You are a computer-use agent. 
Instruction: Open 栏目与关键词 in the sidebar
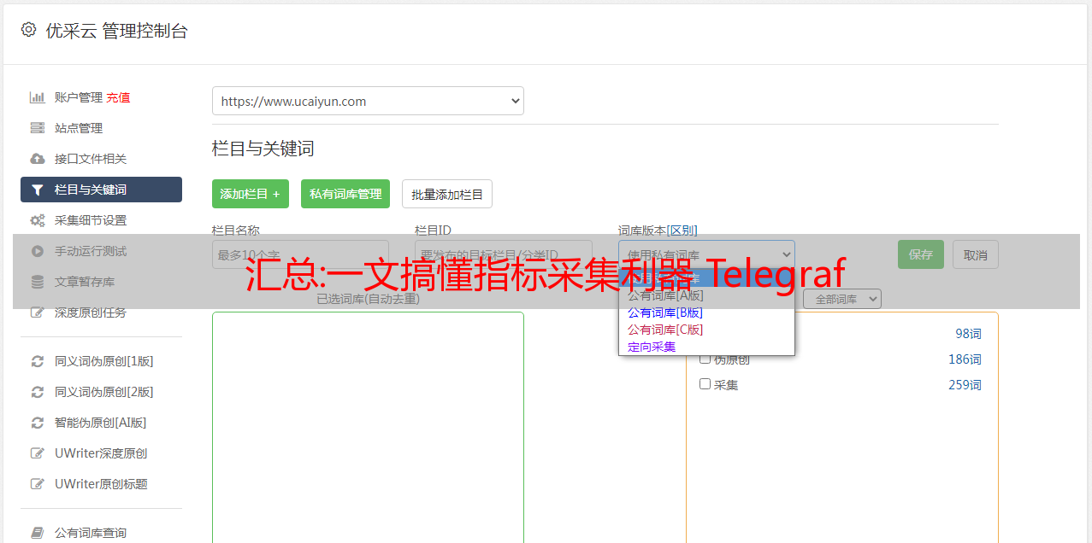click(x=101, y=190)
